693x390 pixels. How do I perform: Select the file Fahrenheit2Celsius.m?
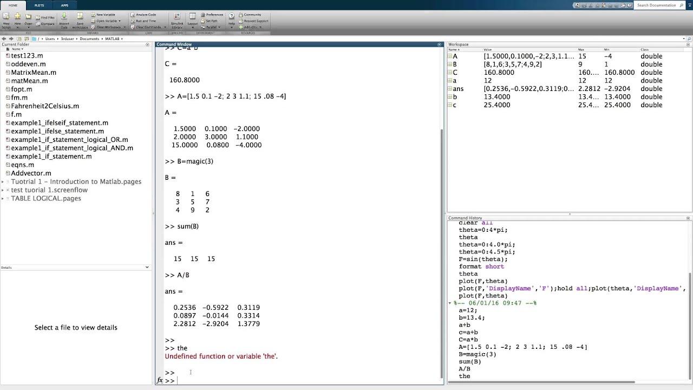point(45,106)
